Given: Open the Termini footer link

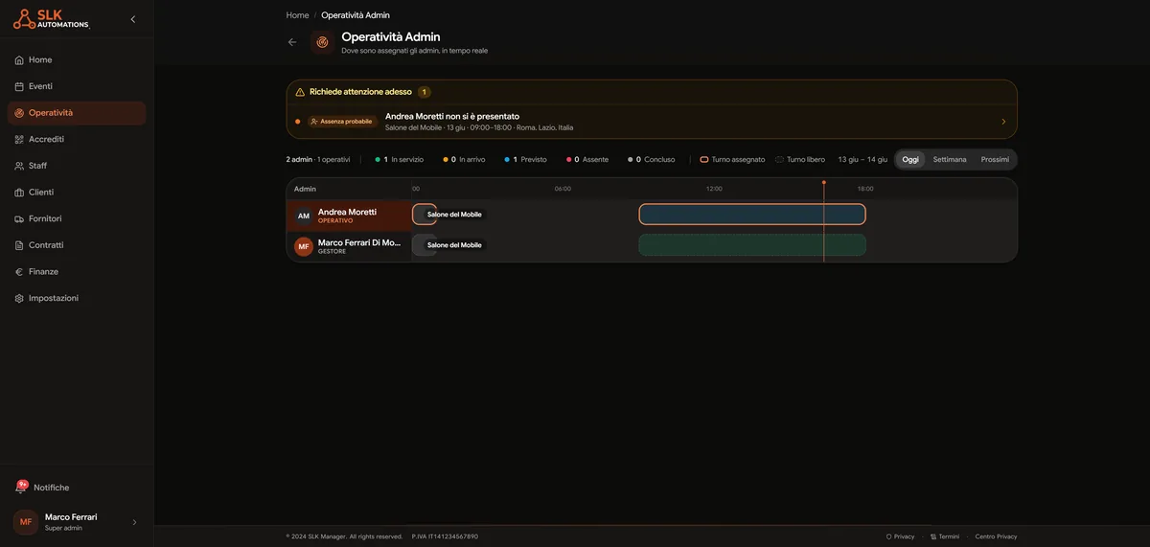Looking at the screenshot, I should (945, 536).
